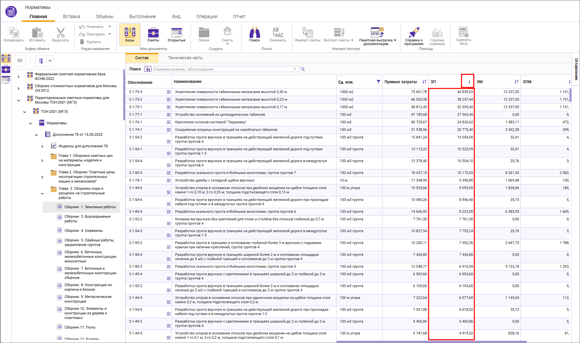The width and height of the screenshot is (580, 343).
Task: Expand row 3.1-75-3 plus box
Action: (x=169, y=92)
